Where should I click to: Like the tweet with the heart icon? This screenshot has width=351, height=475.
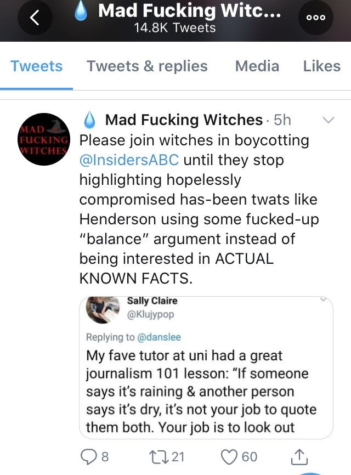click(230, 456)
